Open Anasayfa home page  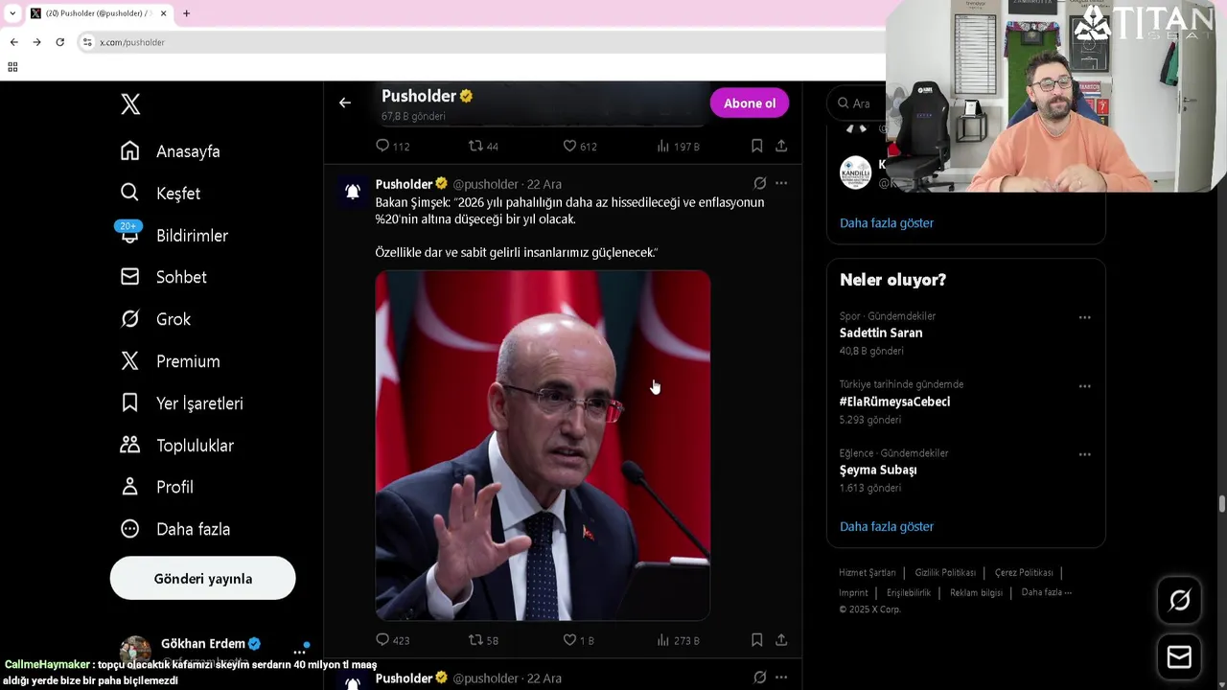pos(170,151)
